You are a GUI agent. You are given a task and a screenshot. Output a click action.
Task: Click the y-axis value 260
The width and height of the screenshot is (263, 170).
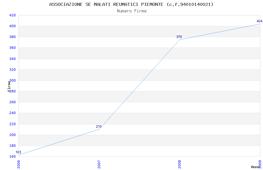coord(12,102)
